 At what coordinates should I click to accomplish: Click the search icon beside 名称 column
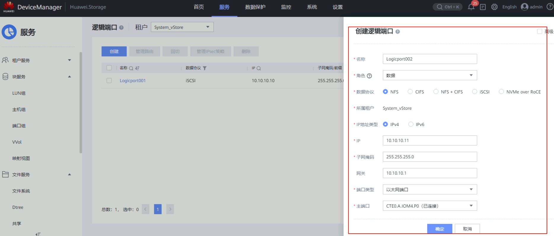click(131, 68)
